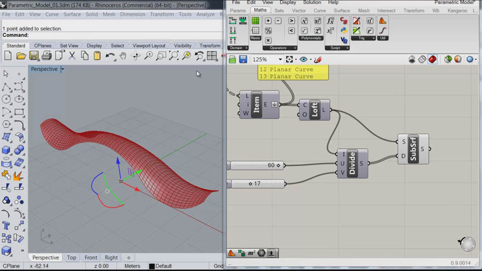Add the Multiplication operator component
This screenshot has width=482, height=271.
click(268, 41)
